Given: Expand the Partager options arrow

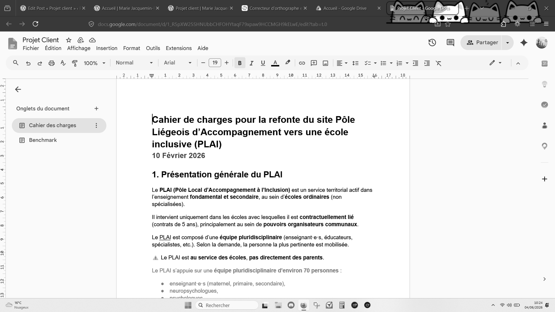Looking at the screenshot, I should click(508, 42).
